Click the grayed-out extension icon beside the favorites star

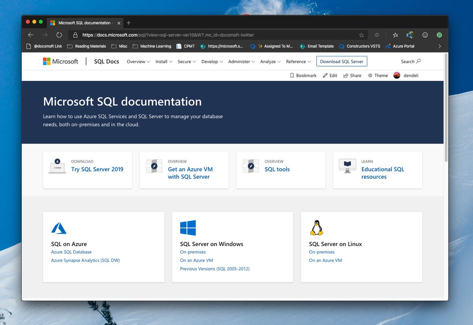tap(377, 35)
